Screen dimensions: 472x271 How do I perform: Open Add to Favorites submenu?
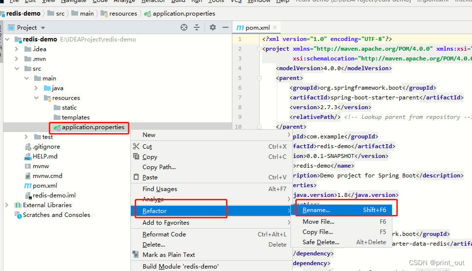point(211,223)
